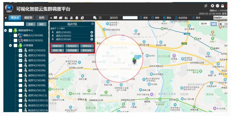231x116 pixels.
Task: Check the 调度台2(150101) checkbox
Action: pyautogui.click(x=16, y=40)
